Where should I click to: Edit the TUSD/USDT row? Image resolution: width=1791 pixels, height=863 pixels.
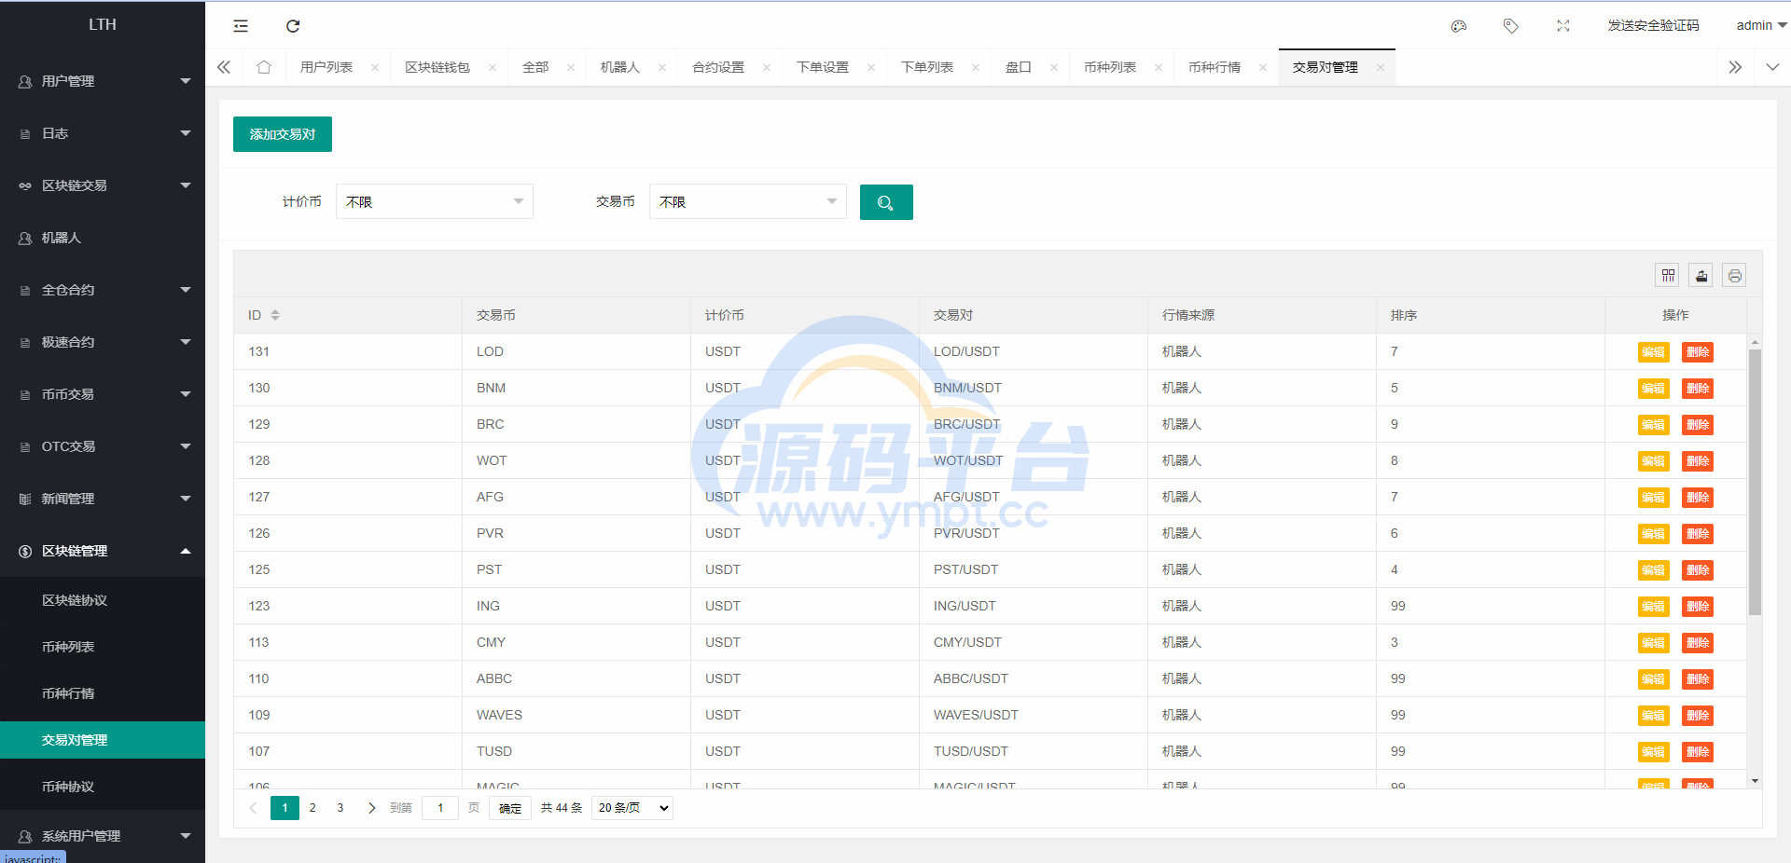[x=1653, y=752]
